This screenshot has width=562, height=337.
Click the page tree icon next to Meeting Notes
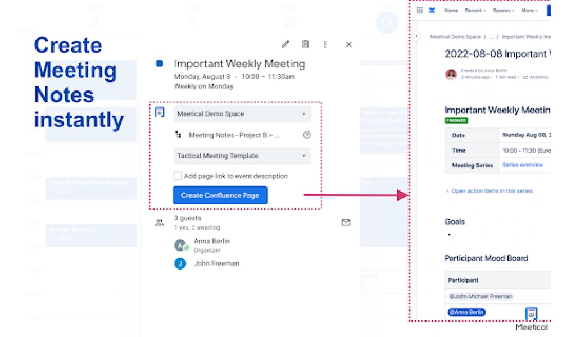[178, 135]
